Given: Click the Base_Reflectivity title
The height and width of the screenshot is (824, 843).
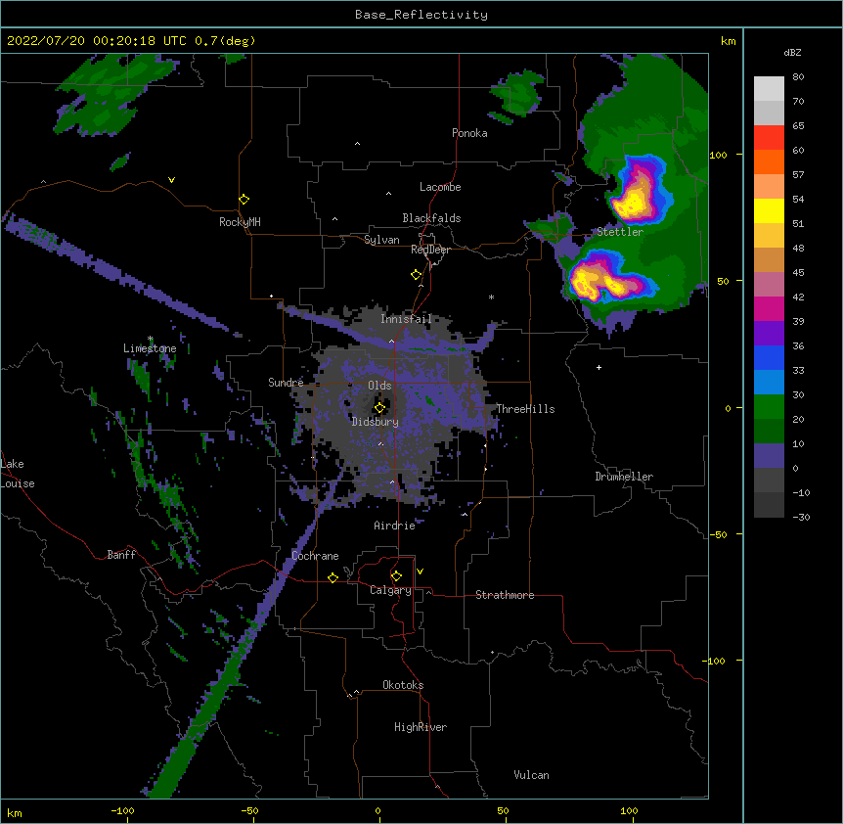Looking at the screenshot, I should (421, 15).
